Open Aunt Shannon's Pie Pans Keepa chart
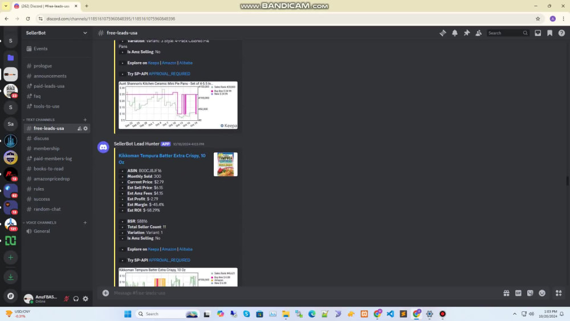 (x=178, y=105)
